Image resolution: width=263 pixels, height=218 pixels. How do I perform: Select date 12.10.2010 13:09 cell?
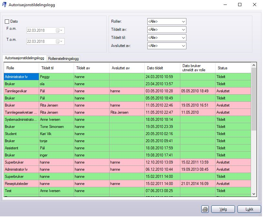click(163, 162)
